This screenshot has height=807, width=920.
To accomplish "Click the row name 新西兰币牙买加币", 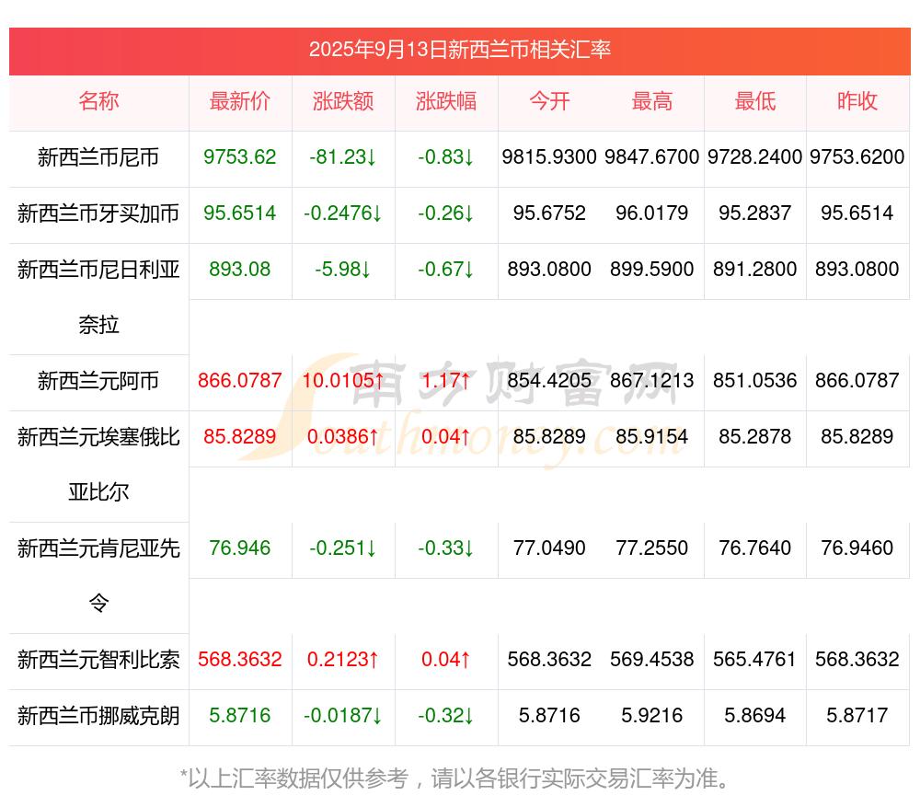I will coord(98,213).
